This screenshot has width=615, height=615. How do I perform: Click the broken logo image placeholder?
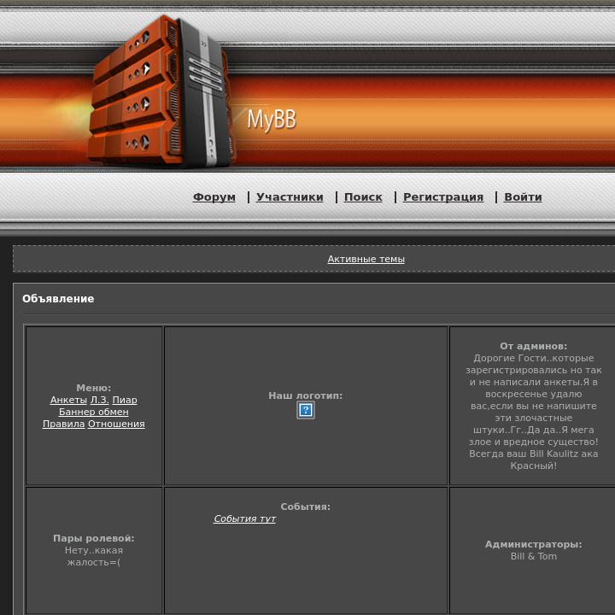click(306, 410)
